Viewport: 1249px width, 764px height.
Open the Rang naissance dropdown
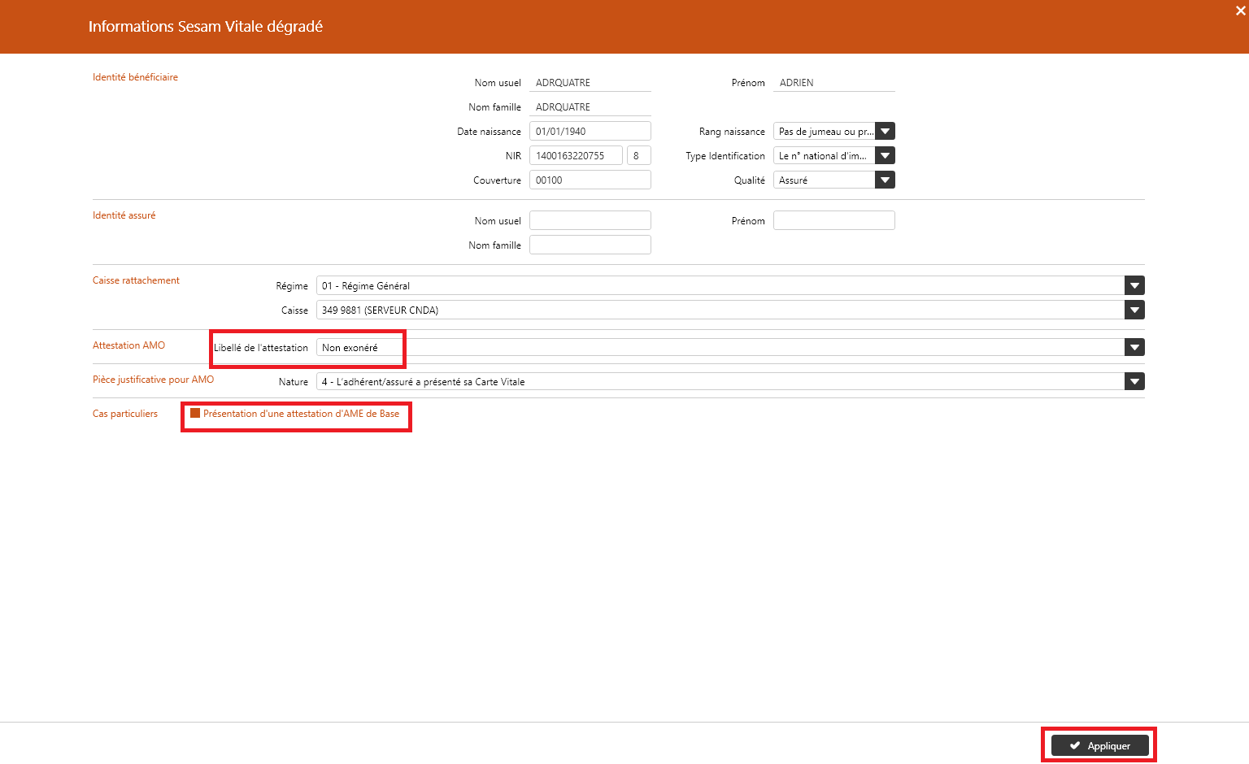pyautogui.click(x=885, y=131)
